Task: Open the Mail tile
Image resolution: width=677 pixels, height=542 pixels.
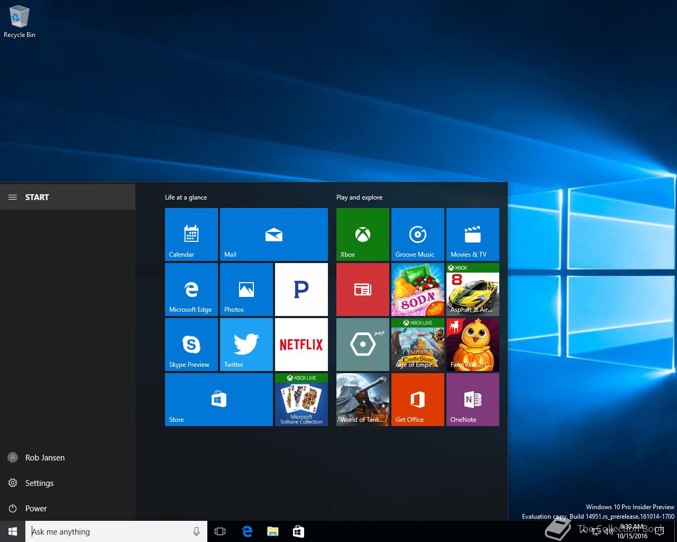Action: [x=274, y=234]
